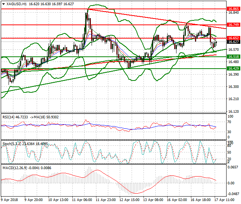Click the 16.840 price scale value
The image size is (241, 204).
234,13
